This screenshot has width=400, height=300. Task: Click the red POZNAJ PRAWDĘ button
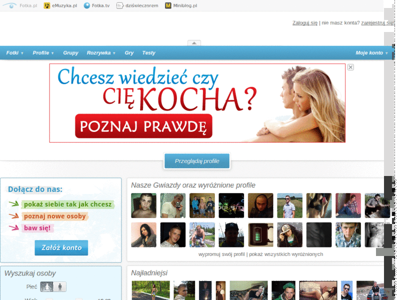pyautogui.click(x=143, y=126)
